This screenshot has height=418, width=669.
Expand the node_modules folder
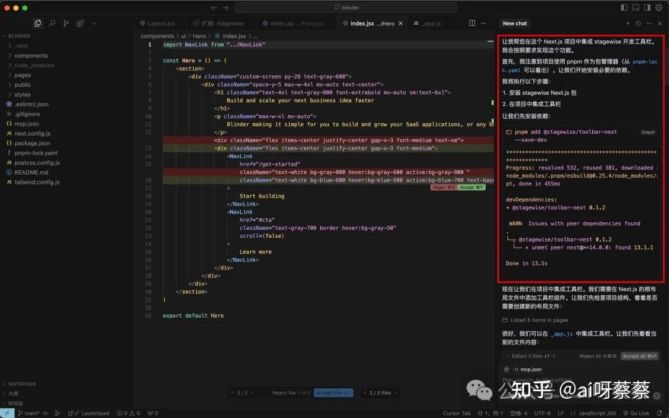33,65
